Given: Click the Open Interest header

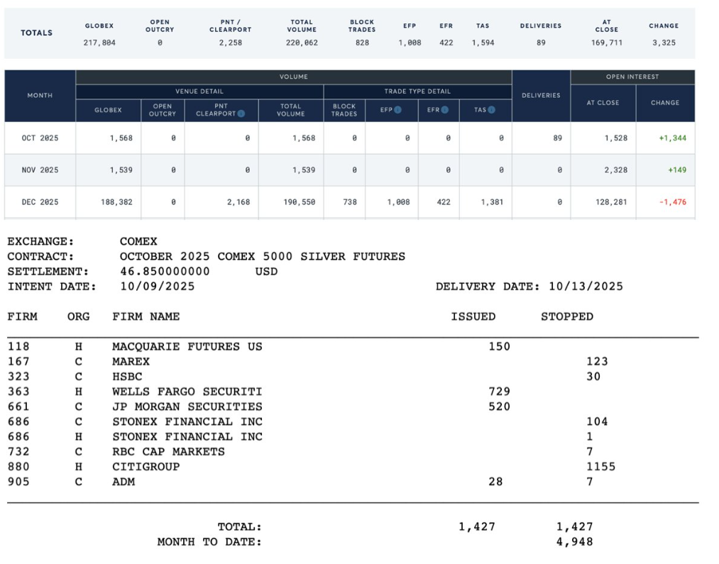Looking at the screenshot, I should click(x=632, y=77).
